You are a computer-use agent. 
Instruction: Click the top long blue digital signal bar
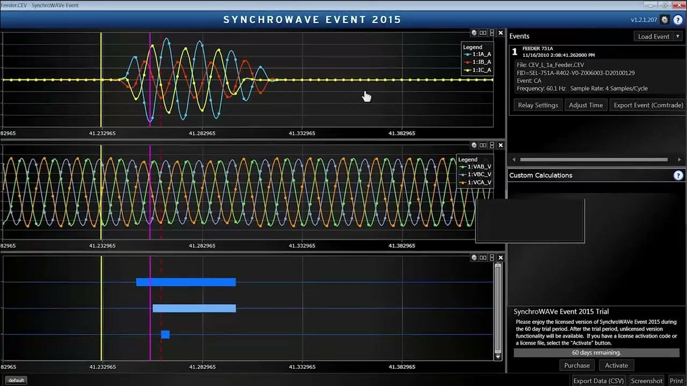(x=186, y=282)
